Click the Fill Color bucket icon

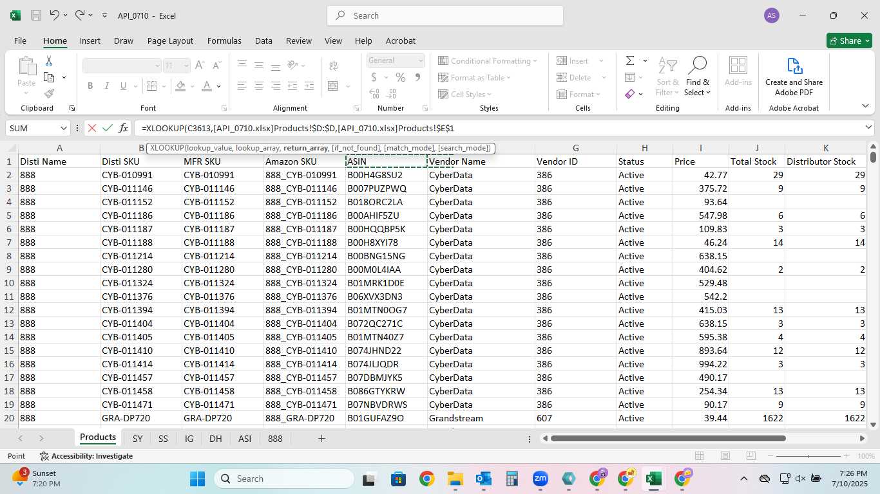click(x=181, y=86)
